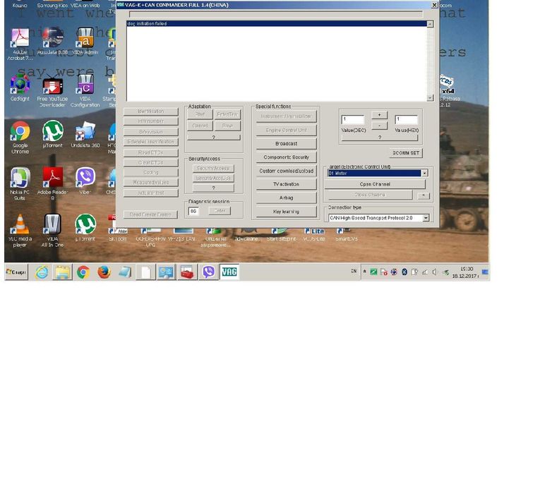540x493 pixels.
Task: Click the log list scroll-up arrow
Action: tap(430, 24)
